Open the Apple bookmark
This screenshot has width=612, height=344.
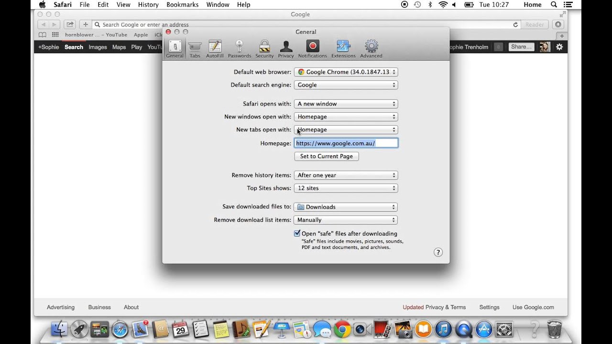point(141,35)
